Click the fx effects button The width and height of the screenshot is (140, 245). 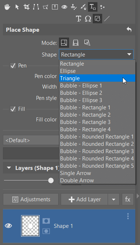(128, 199)
